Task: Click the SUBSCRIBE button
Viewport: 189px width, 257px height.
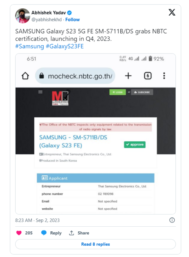Action: point(142,92)
